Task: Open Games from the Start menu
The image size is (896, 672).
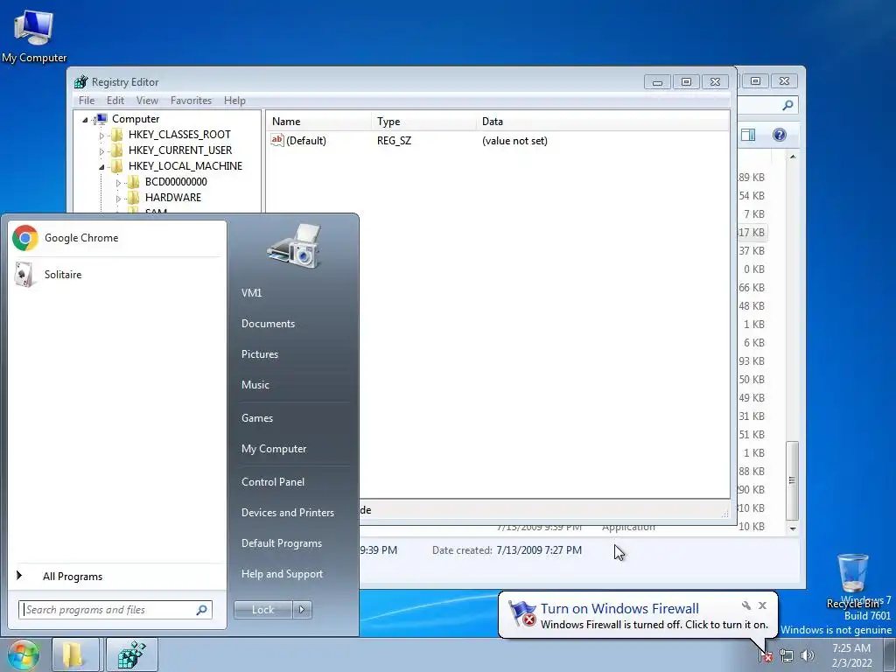Action: 257,418
